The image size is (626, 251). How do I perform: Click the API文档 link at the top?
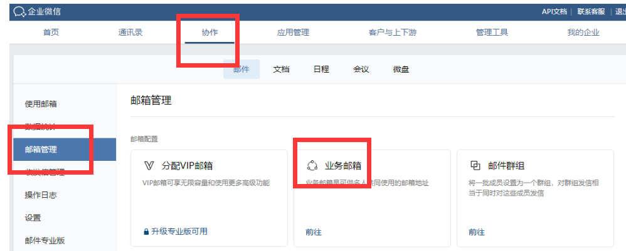554,11
